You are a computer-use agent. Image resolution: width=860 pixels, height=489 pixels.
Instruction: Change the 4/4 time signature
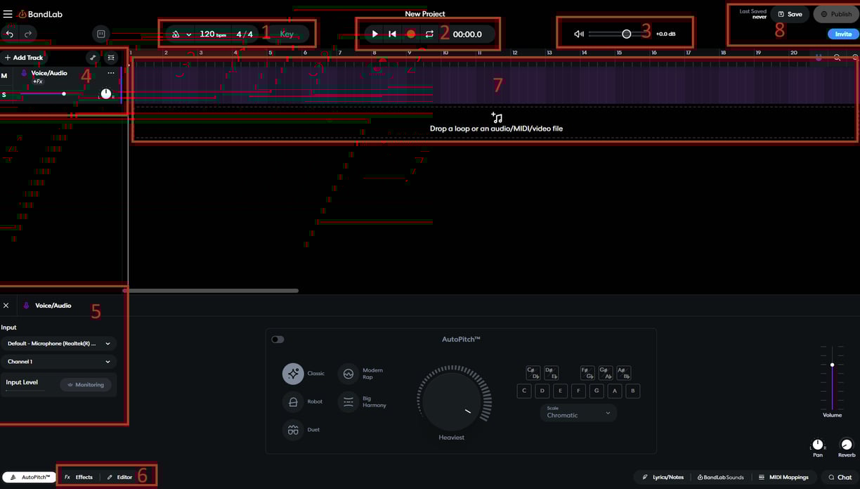coord(244,34)
